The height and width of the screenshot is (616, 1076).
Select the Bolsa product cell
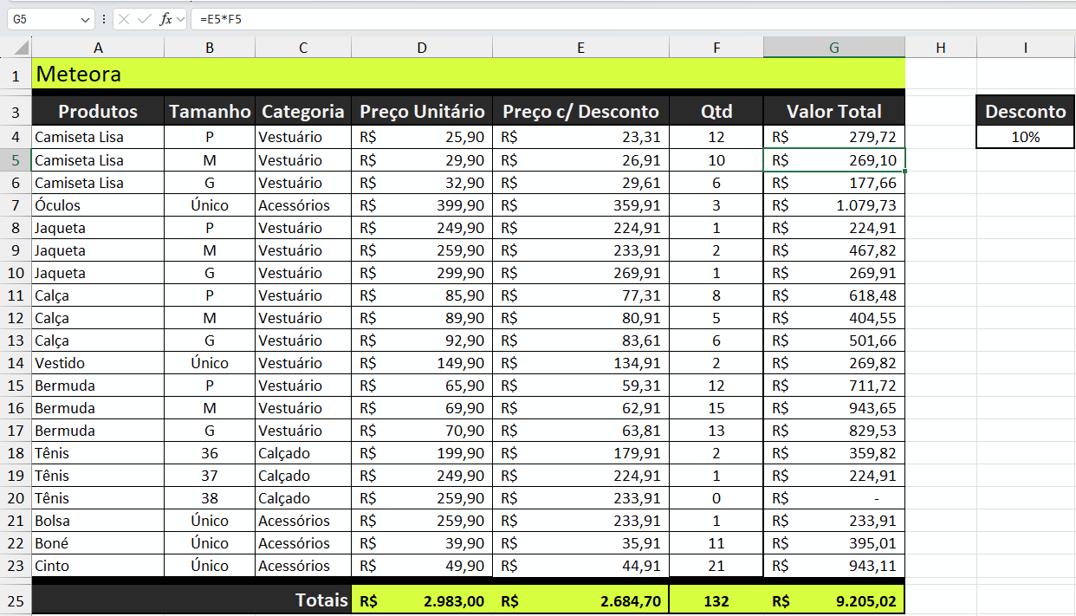click(x=98, y=521)
